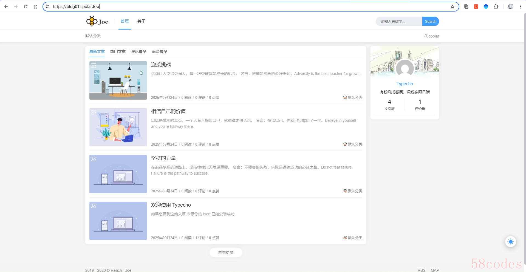Select the 点赞最多 tab

pyautogui.click(x=159, y=51)
